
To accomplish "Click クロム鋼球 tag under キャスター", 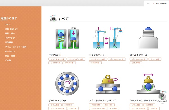I will click(x=136, y=105).
